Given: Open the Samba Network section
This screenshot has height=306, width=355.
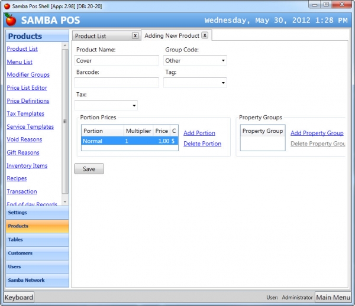Looking at the screenshot, I should coord(37,281).
